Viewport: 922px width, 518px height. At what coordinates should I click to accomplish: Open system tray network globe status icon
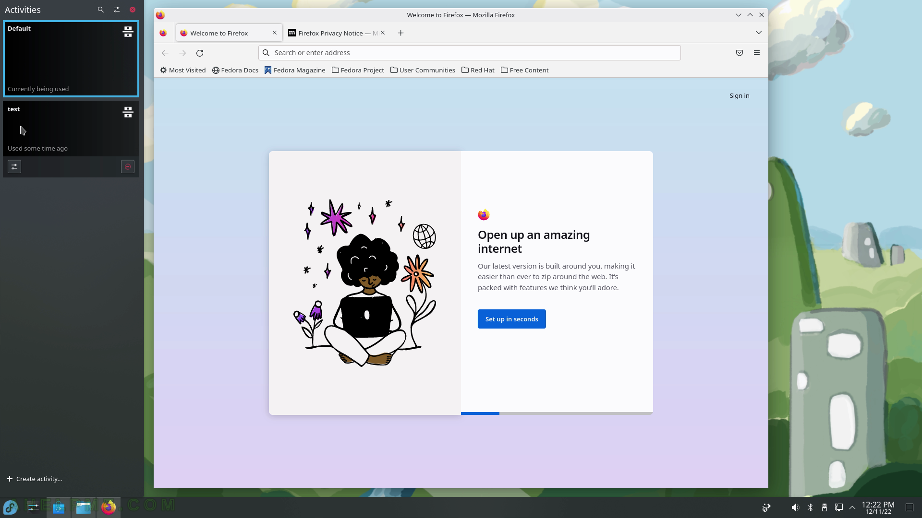(x=766, y=507)
